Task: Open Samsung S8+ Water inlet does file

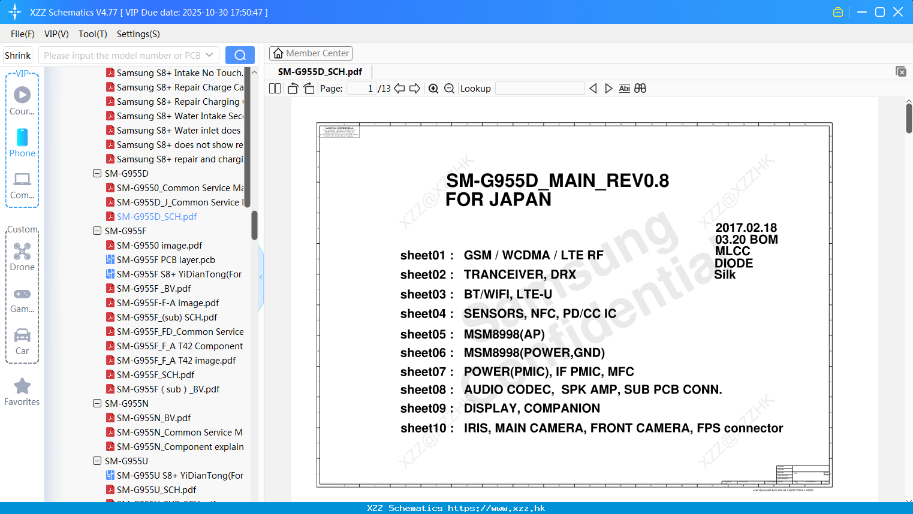Action: click(x=178, y=130)
